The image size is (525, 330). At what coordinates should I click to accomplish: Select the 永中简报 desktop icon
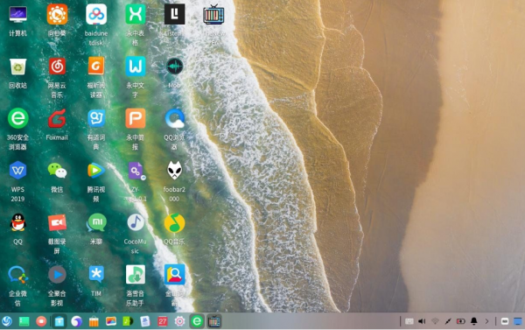[136, 118]
